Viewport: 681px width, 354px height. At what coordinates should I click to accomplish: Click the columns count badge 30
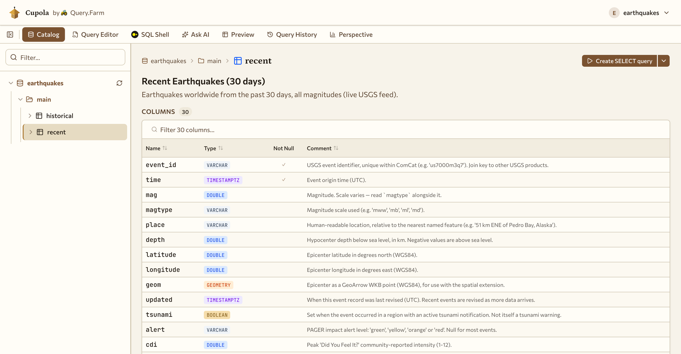[x=185, y=112]
